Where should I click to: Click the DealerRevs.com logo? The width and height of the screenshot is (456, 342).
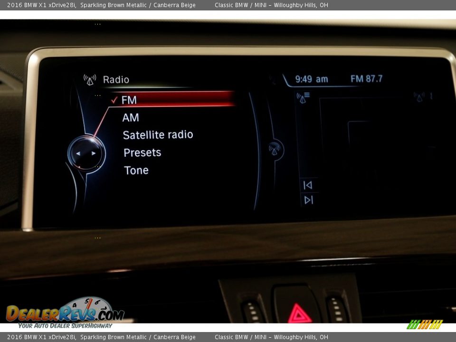pos(65,313)
